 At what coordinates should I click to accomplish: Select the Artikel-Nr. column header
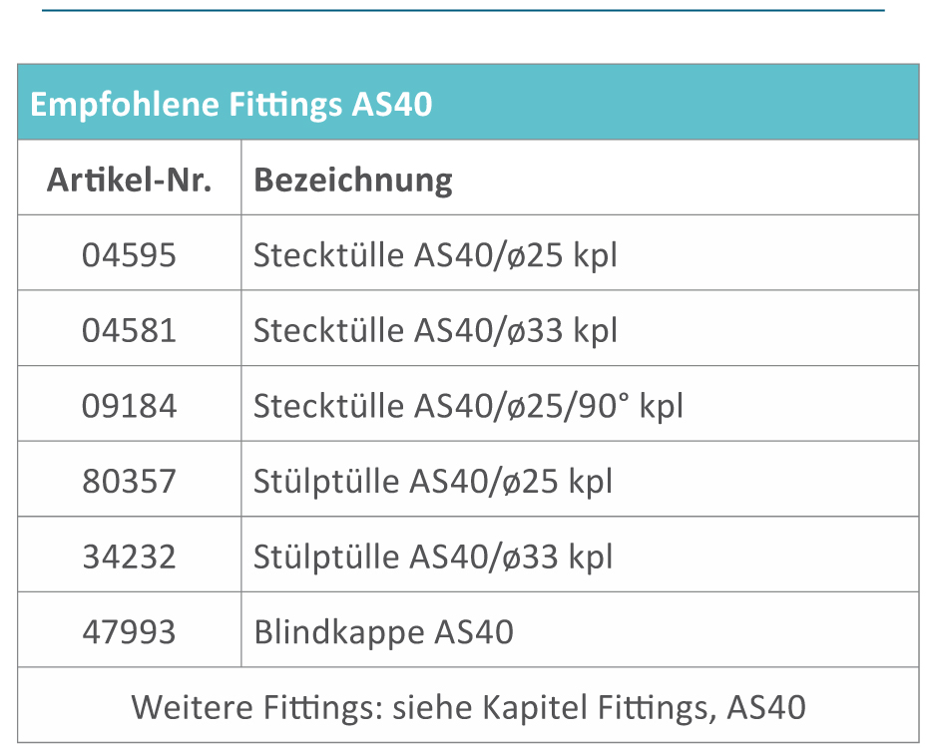[130, 180]
